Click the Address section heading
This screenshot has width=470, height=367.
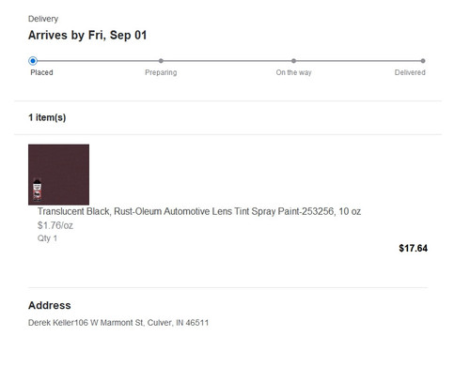tap(50, 305)
